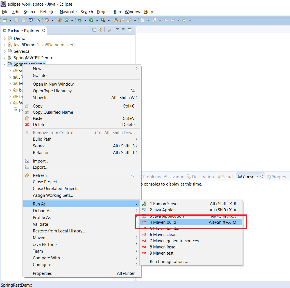This screenshot has height=288, width=290.
Task: Click the green Run button in toolbar
Action: [x=91, y=20]
